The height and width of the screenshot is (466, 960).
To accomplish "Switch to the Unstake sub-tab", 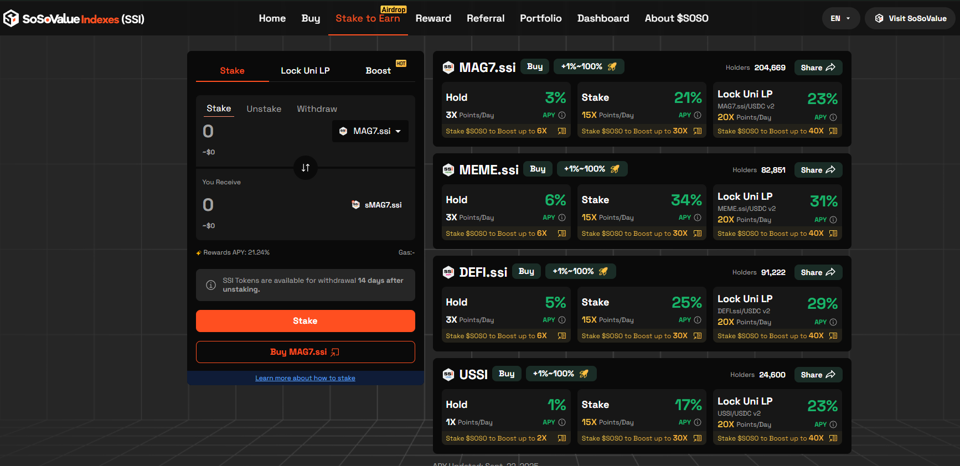I will pos(264,109).
